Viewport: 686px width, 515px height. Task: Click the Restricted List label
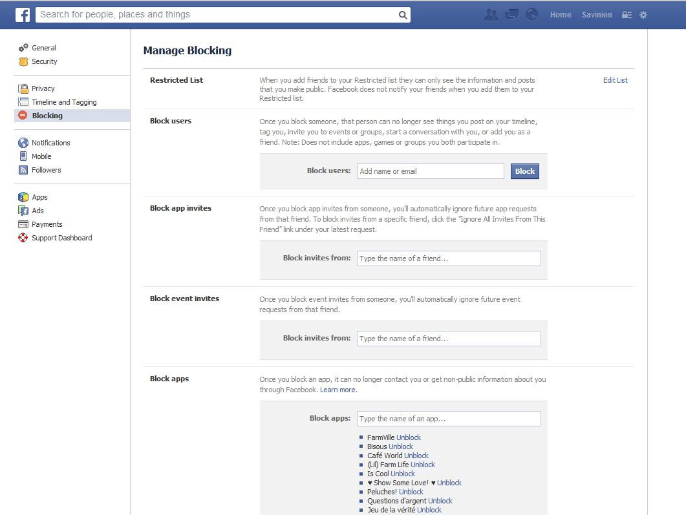177,80
